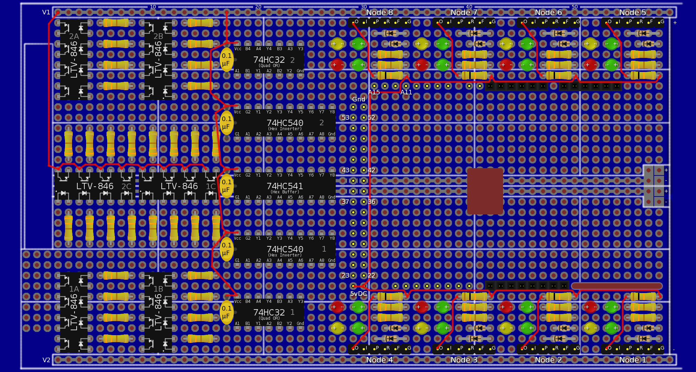
Task: Click the gray power terminal block on right edge
Action: [x=654, y=186]
